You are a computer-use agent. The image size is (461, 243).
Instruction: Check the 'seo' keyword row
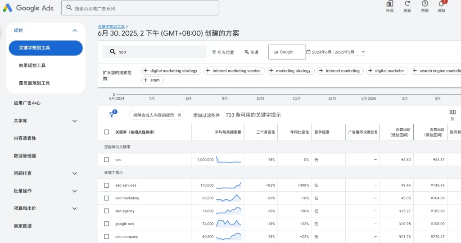point(106,160)
